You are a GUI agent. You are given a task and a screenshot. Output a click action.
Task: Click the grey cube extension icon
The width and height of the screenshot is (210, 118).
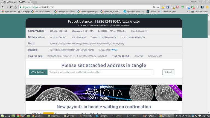pos(197,7)
